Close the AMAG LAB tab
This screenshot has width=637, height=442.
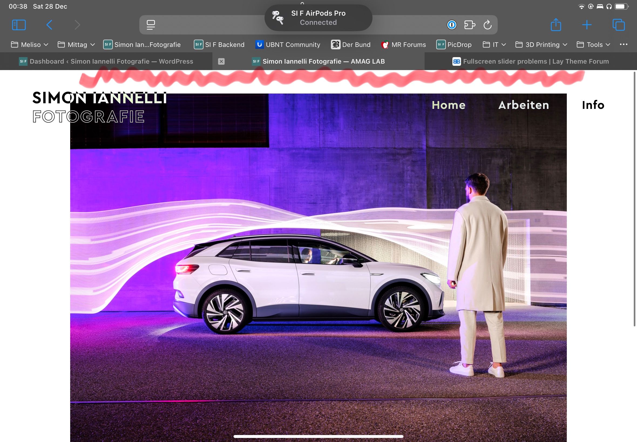221,61
